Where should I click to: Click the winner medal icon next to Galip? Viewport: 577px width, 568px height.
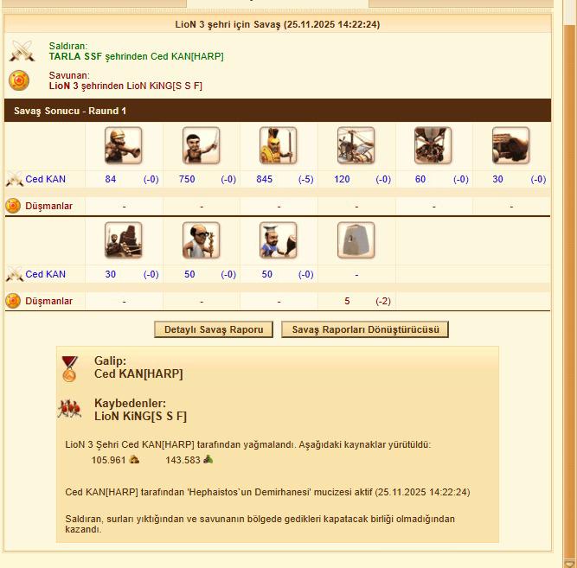coord(69,369)
